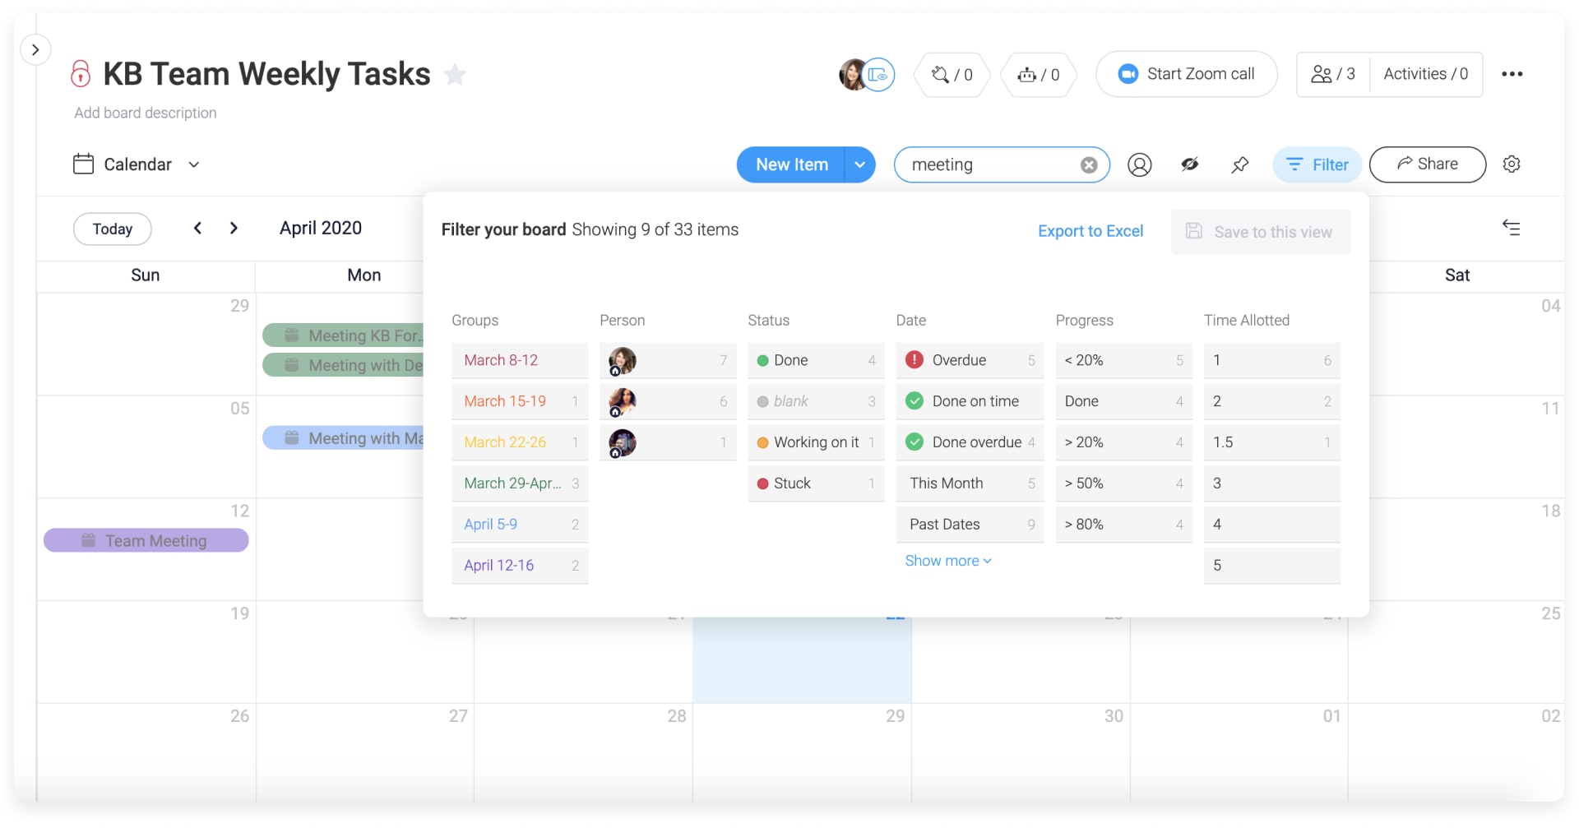Open the integrations counter icon
Viewport: 1579px width, 828px height.
point(952,75)
